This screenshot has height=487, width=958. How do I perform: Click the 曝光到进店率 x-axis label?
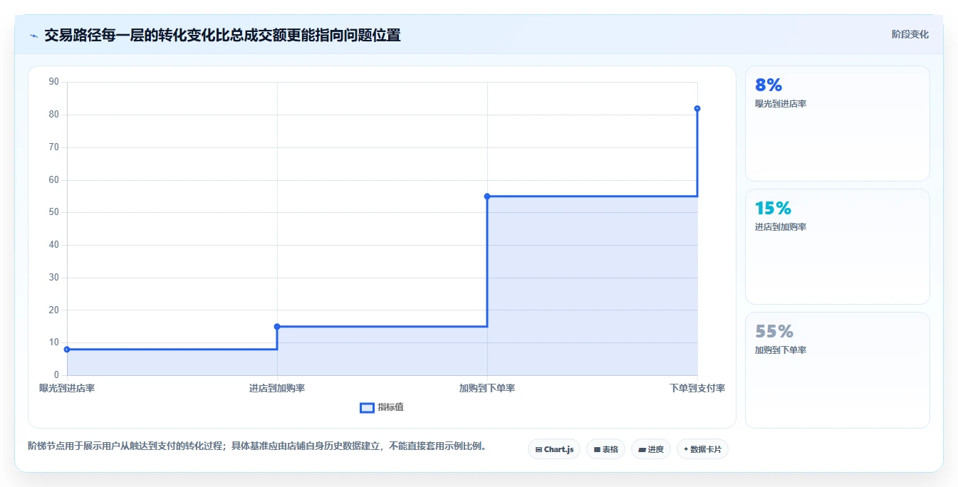pyautogui.click(x=67, y=388)
